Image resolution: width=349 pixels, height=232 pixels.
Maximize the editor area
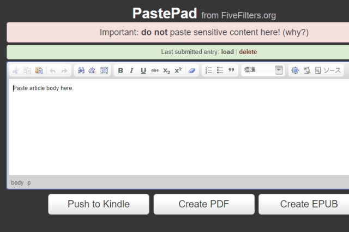[295, 70]
